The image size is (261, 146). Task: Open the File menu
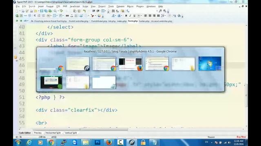point(18,6)
